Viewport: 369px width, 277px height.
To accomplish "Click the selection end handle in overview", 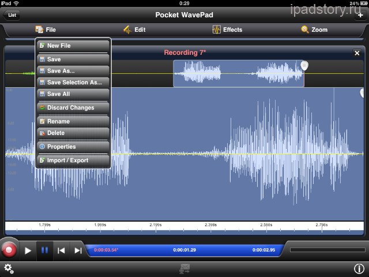I will pyautogui.click(x=304, y=65).
